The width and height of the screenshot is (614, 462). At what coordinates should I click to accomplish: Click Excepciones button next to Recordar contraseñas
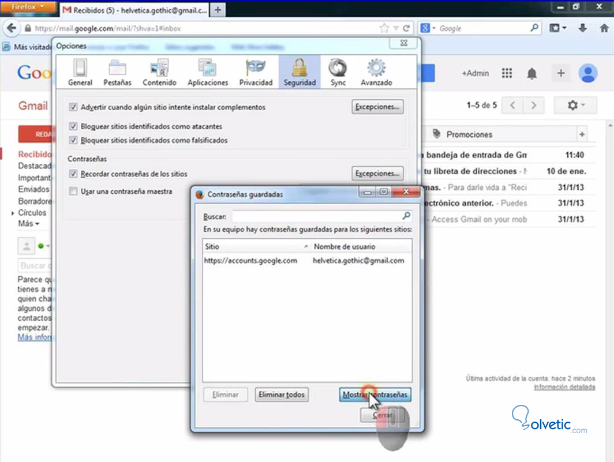pyautogui.click(x=377, y=173)
